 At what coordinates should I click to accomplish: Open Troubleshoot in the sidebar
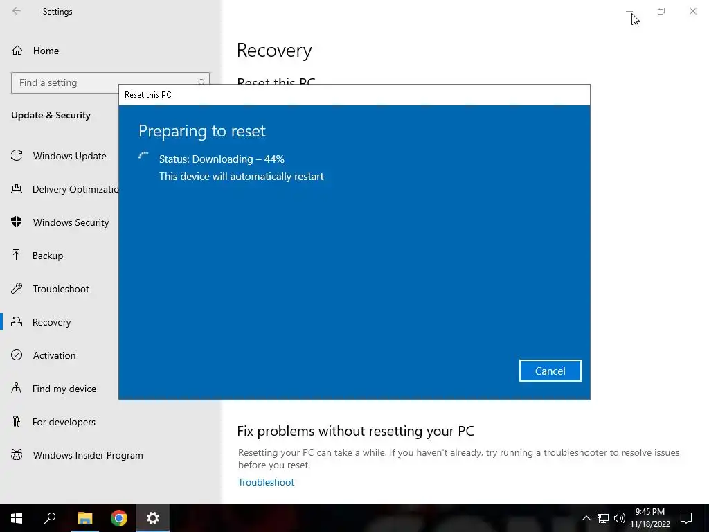(60, 289)
